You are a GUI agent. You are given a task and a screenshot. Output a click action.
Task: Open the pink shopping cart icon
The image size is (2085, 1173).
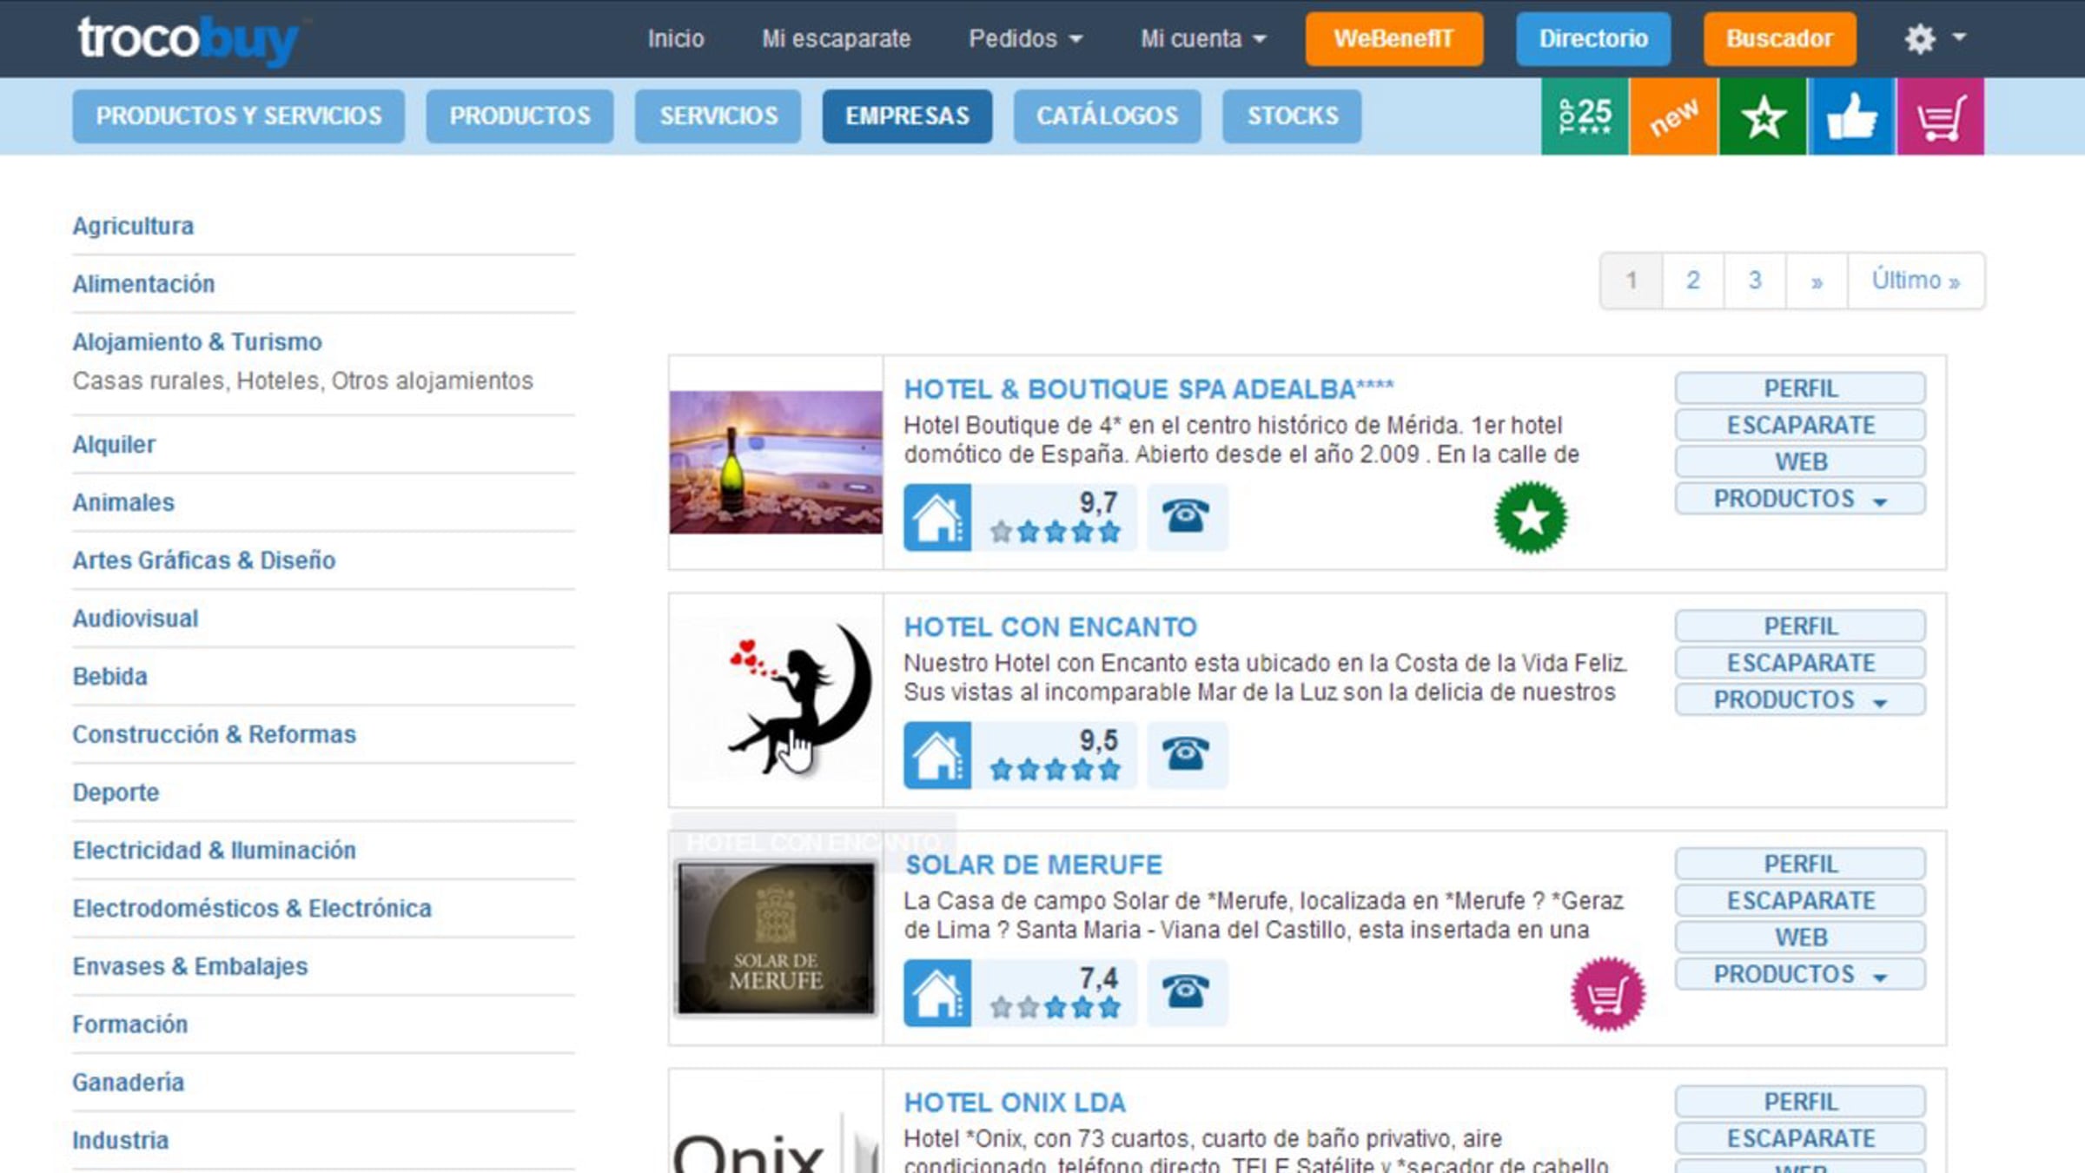point(1940,116)
